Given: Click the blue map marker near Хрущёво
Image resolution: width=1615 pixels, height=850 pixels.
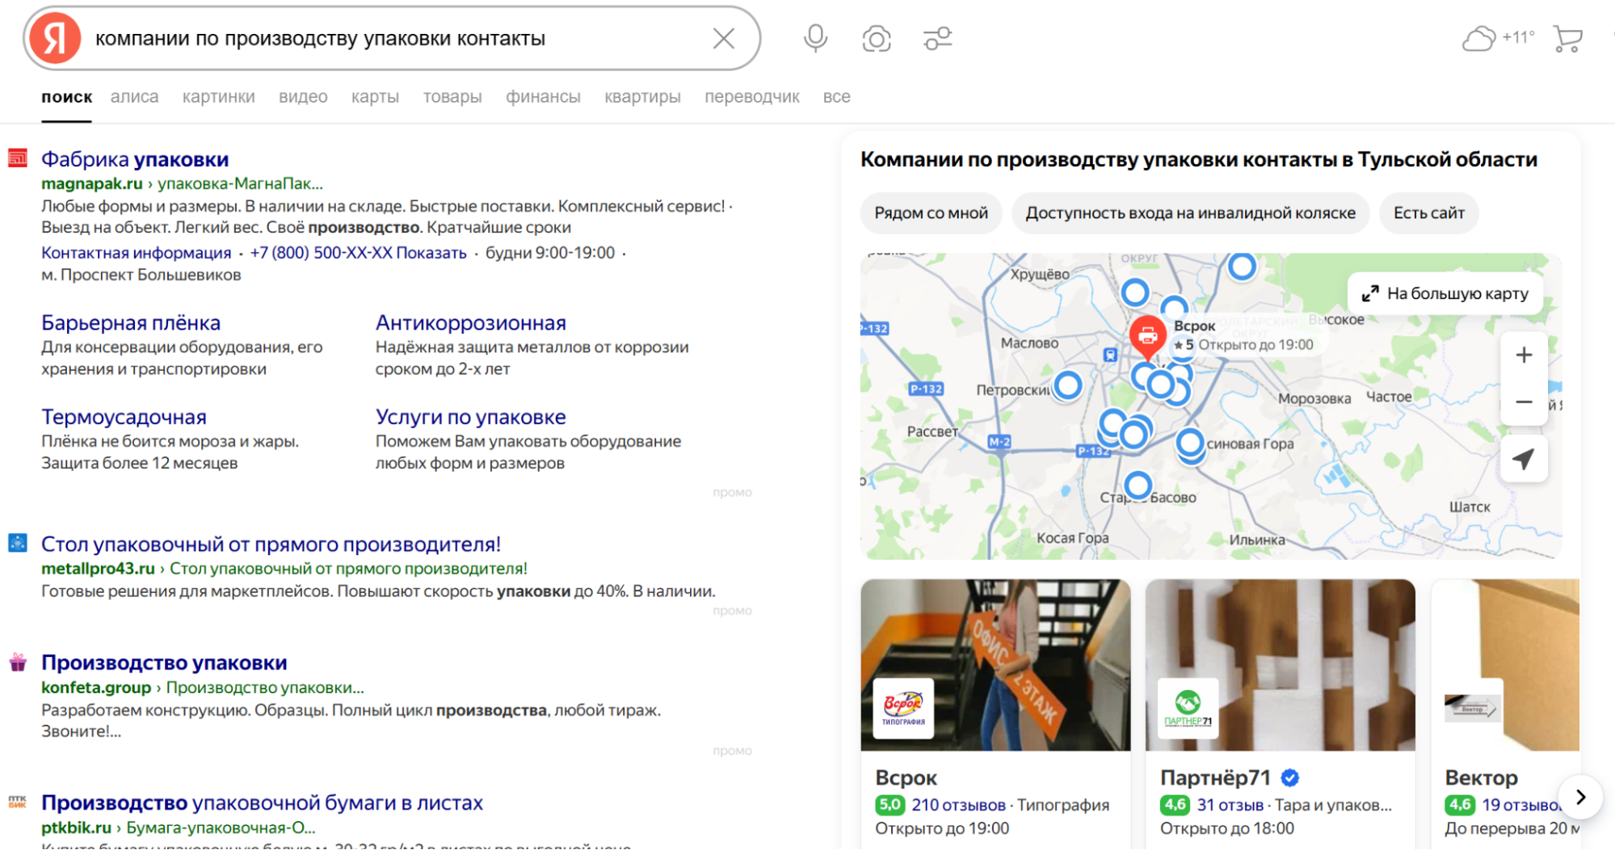Looking at the screenshot, I should 1135,292.
